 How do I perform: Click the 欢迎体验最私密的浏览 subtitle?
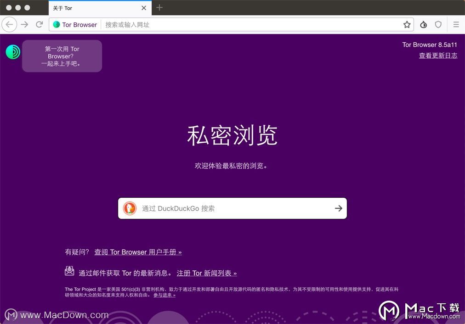(231, 166)
